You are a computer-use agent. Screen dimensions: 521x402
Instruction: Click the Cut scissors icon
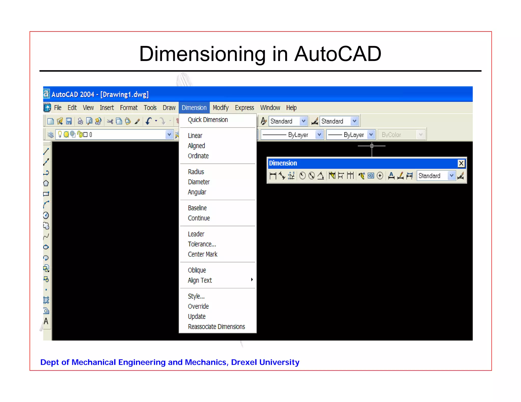[110, 121]
